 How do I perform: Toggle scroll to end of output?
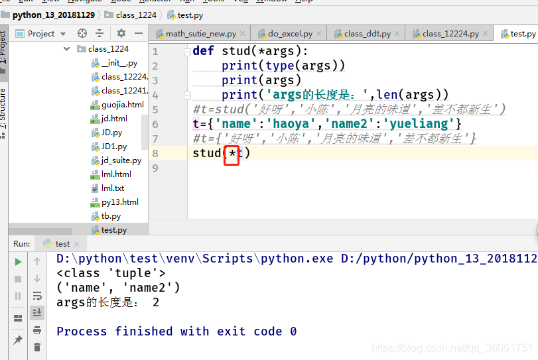click(x=37, y=312)
